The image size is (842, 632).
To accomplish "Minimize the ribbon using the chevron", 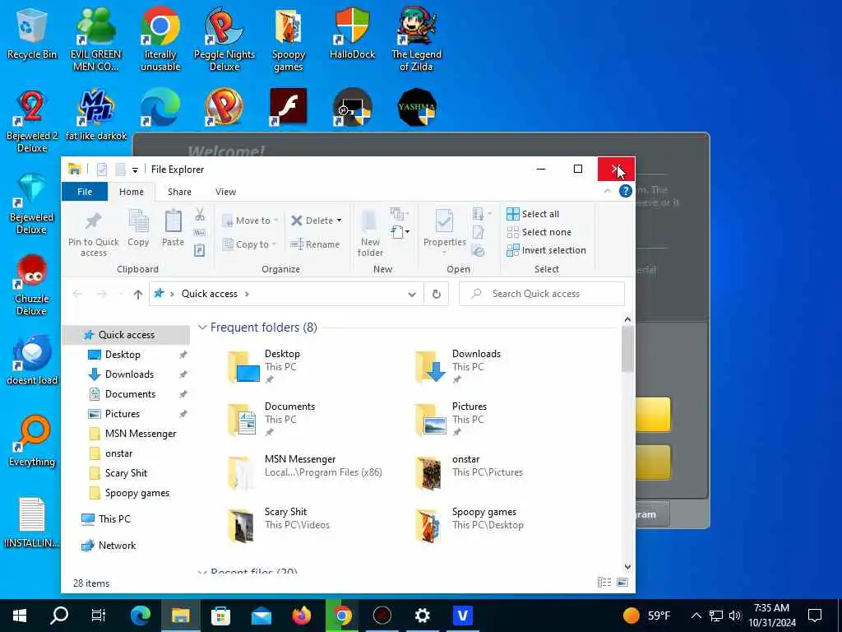I will [608, 191].
